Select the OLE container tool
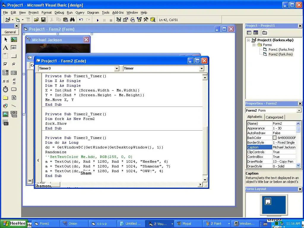 pyautogui.click(x=6, y=123)
